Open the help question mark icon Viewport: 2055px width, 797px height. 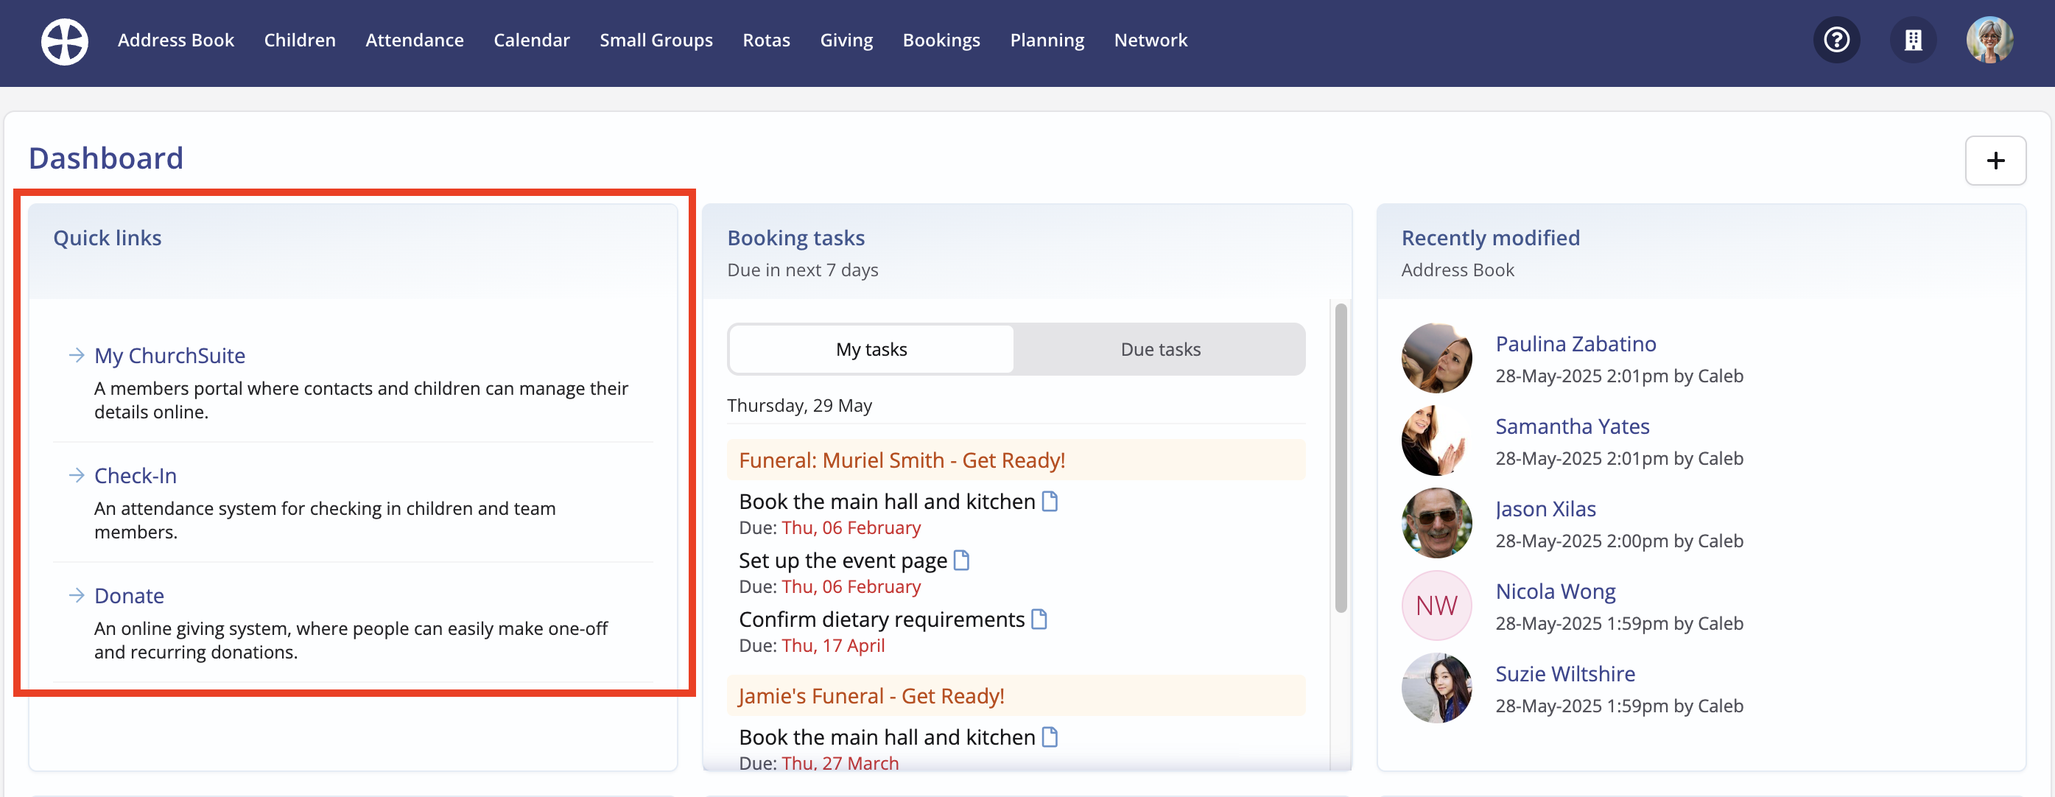1836,40
